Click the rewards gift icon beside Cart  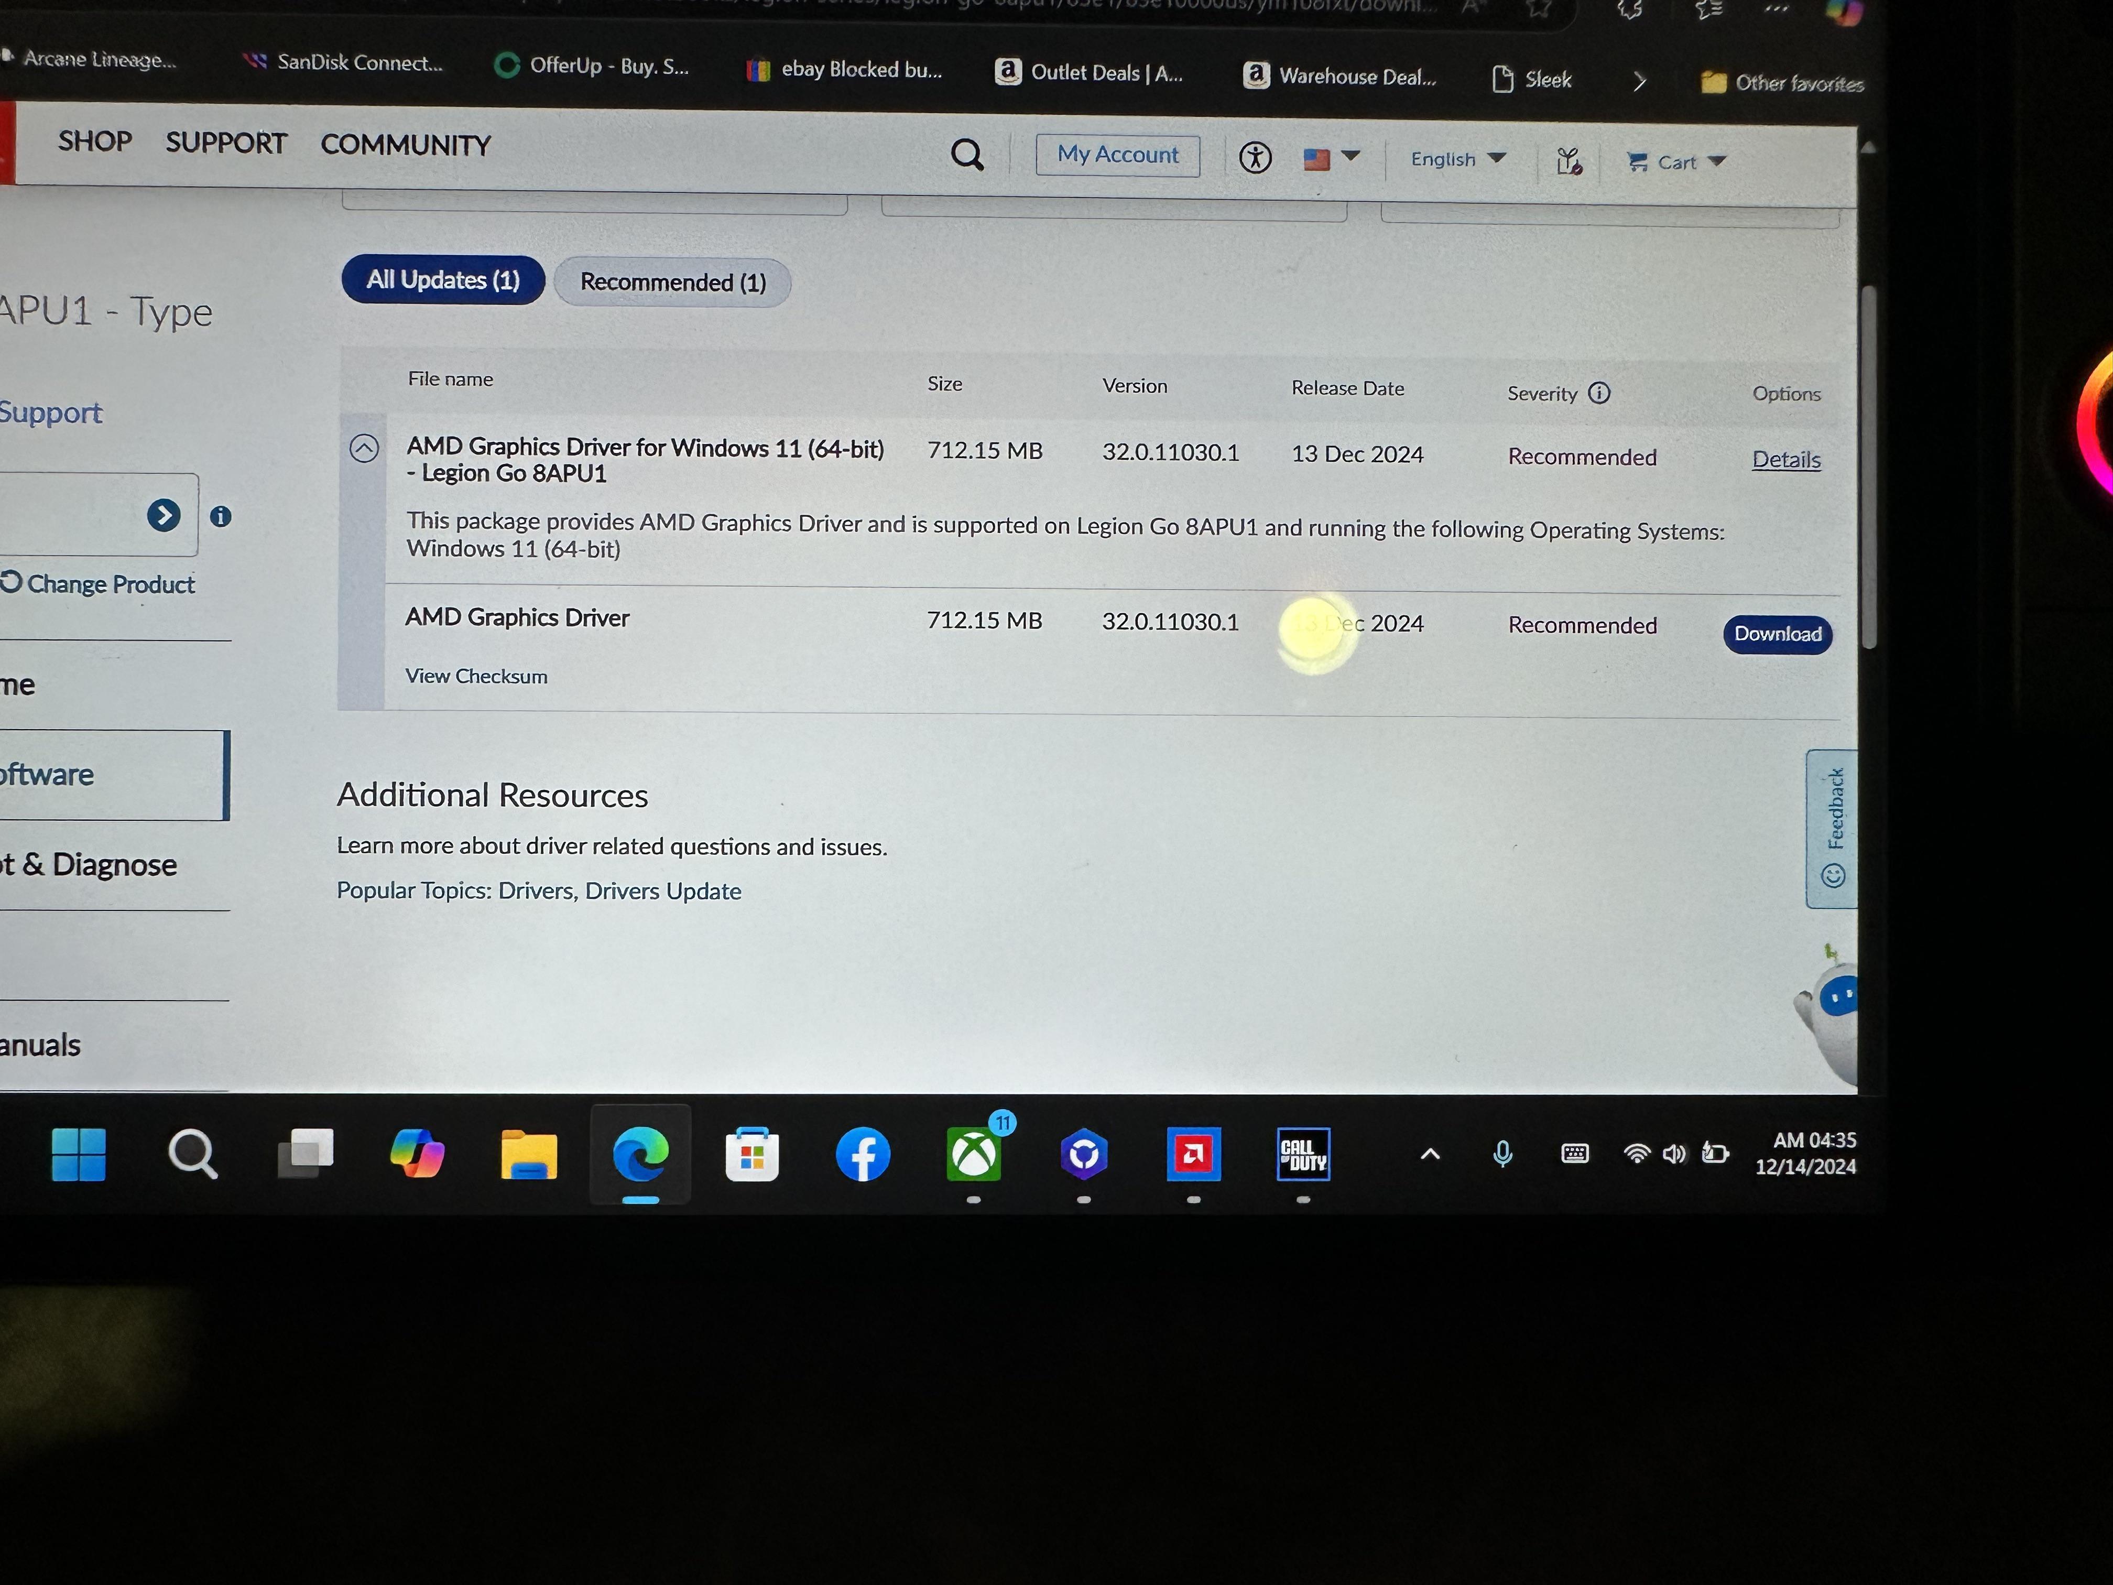(x=1569, y=160)
